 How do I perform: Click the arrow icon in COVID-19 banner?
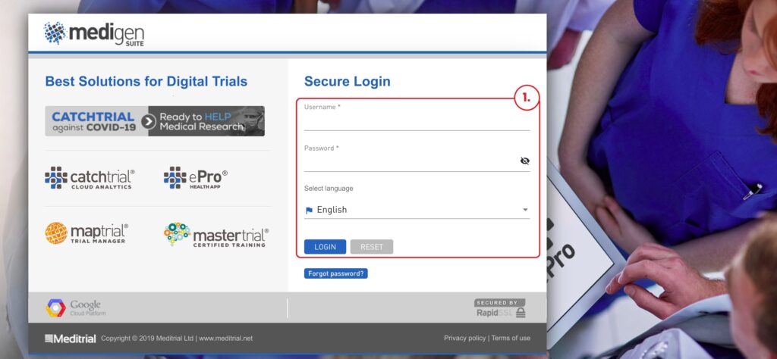click(x=148, y=121)
